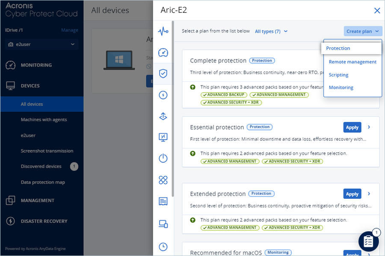
Task: Apply the Essential protection plan
Action: coord(352,128)
